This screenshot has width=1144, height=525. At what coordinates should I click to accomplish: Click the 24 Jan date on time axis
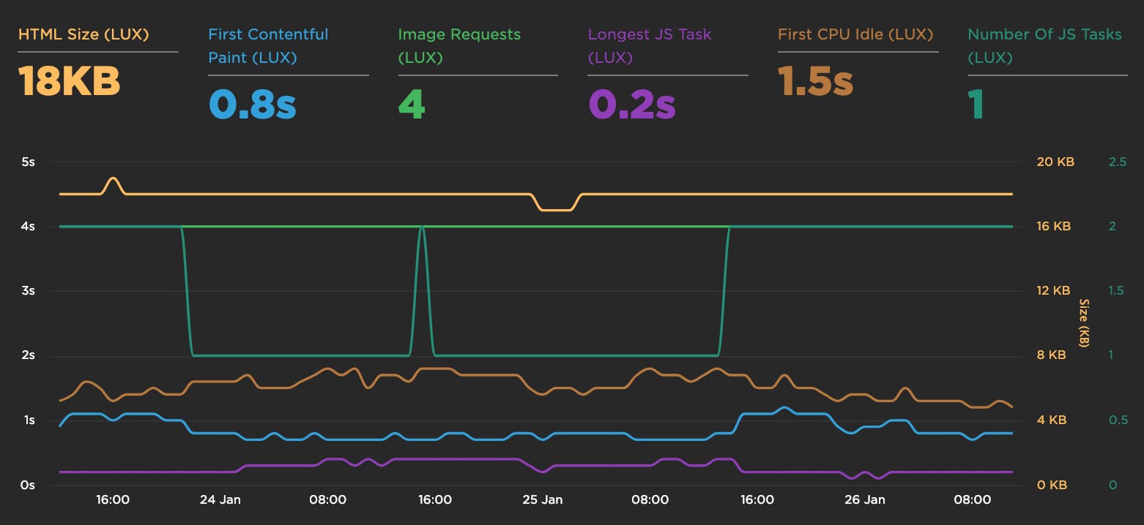[x=220, y=500]
